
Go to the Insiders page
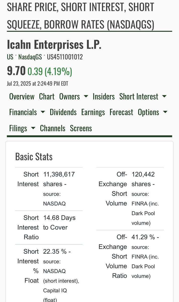[103, 96]
